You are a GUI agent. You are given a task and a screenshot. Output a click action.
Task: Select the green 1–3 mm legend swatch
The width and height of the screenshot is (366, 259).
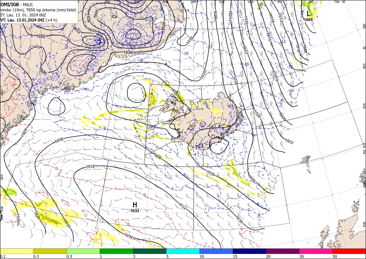click(116, 251)
